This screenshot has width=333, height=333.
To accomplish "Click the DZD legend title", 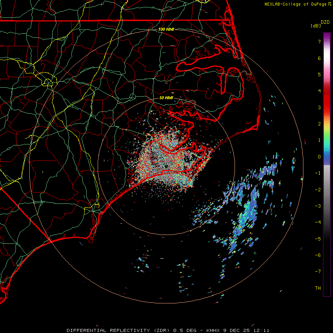I will pyautogui.click(x=325, y=22).
